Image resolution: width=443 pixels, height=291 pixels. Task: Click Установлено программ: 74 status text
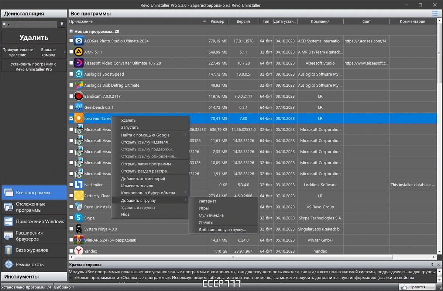click(26, 287)
